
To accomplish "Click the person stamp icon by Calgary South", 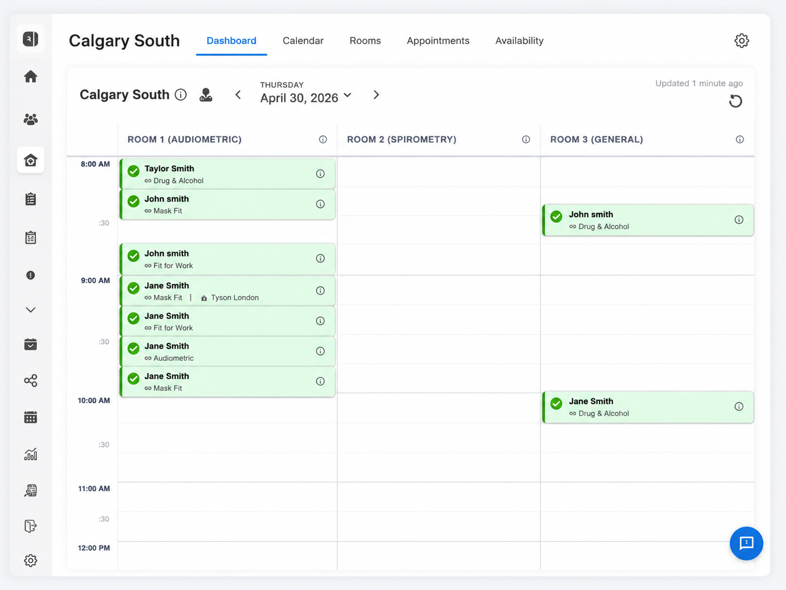I will [x=206, y=95].
